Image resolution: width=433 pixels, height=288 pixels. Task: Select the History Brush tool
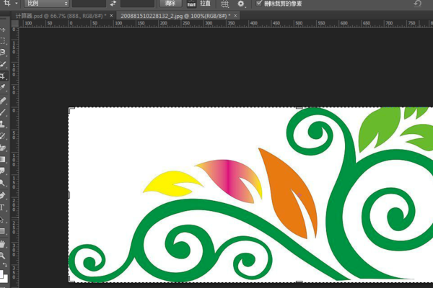pos(3,135)
